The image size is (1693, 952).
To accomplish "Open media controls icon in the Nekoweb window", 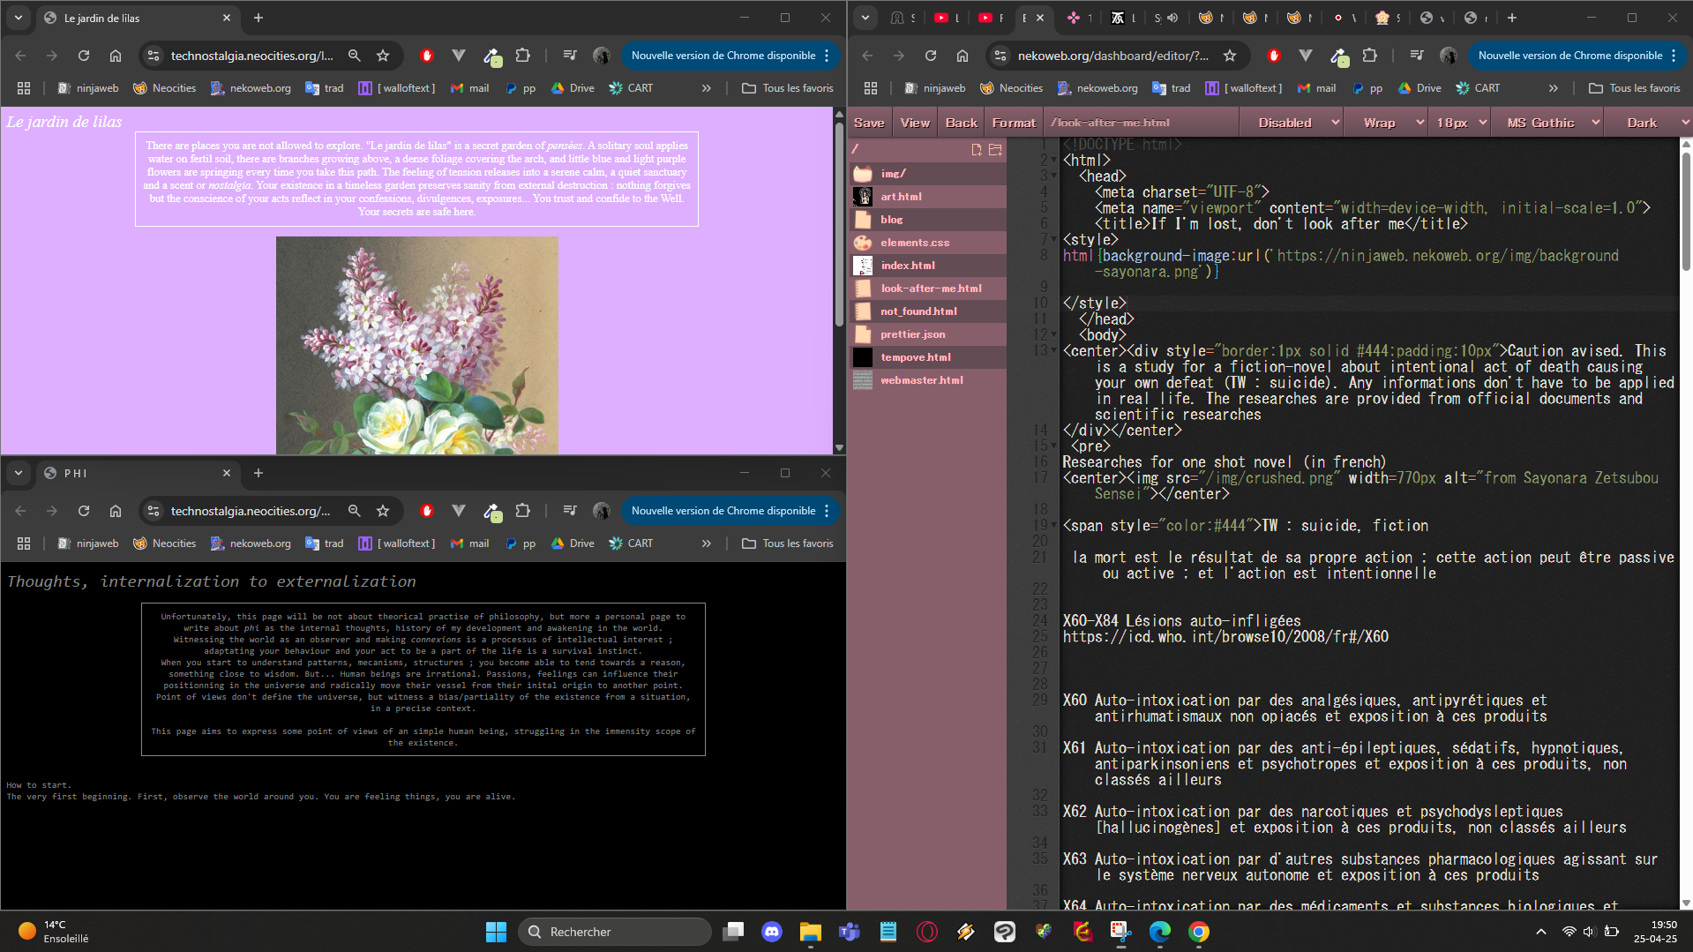I will (x=1417, y=56).
